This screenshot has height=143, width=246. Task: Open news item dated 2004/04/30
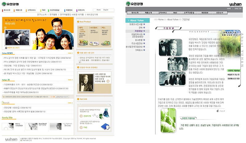pyautogui.click(x=28, y=73)
